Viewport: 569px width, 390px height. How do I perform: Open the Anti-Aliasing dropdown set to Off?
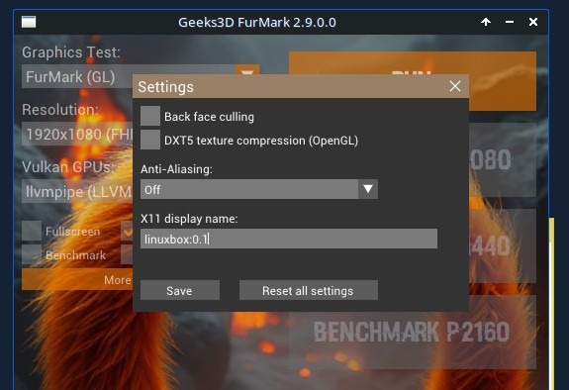[258, 189]
